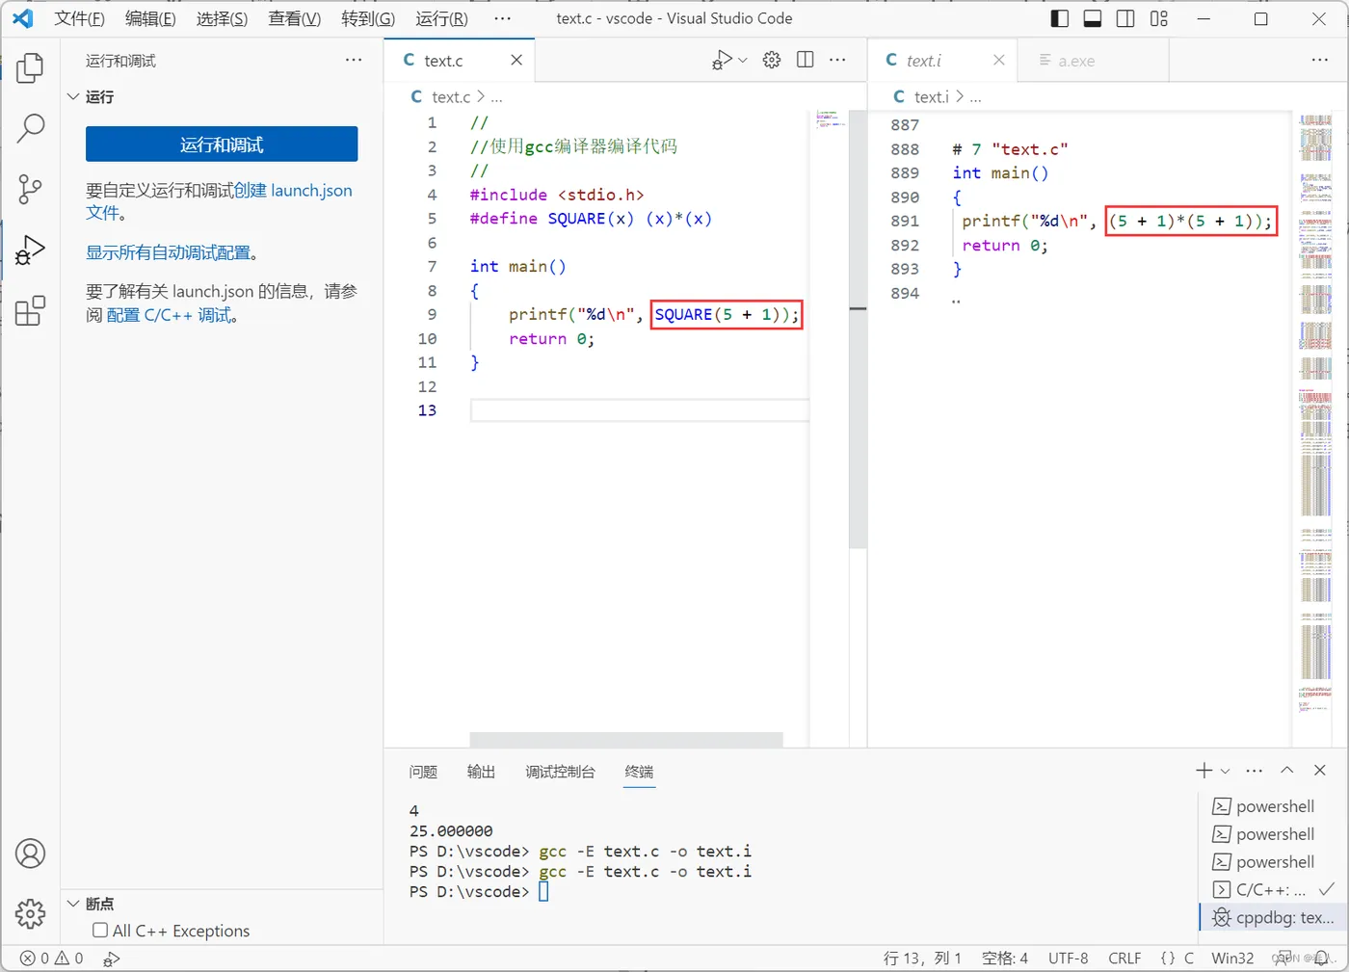The width and height of the screenshot is (1349, 972).
Task: Open the 选择(S) menu
Action: click(222, 18)
